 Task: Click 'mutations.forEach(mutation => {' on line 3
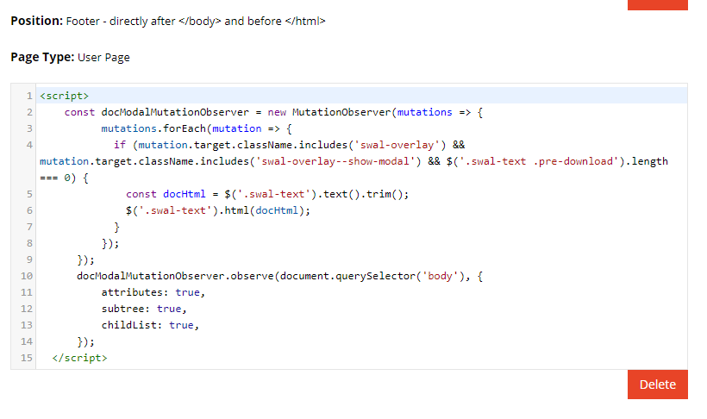(196, 128)
